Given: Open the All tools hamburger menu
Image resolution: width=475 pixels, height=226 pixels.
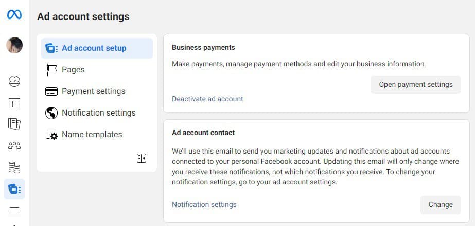Looking at the screenshot, I should (x=14, y=209).
